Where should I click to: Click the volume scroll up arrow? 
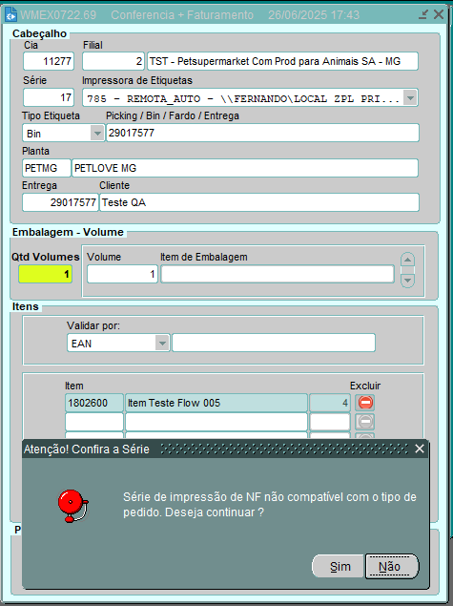click(407, 260)
